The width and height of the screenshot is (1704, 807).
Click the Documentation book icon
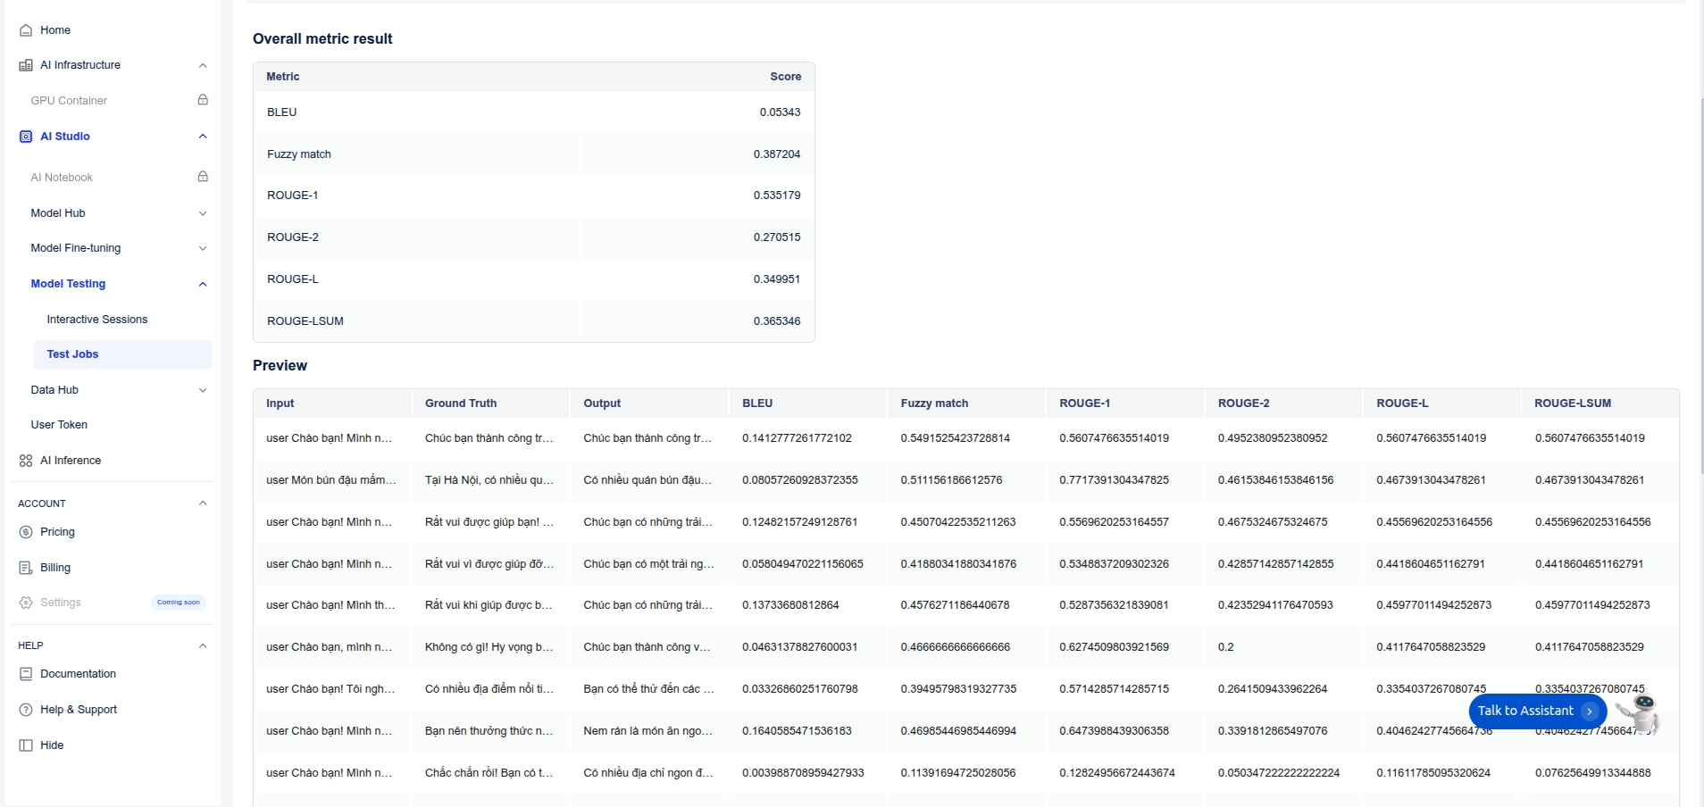26,674
